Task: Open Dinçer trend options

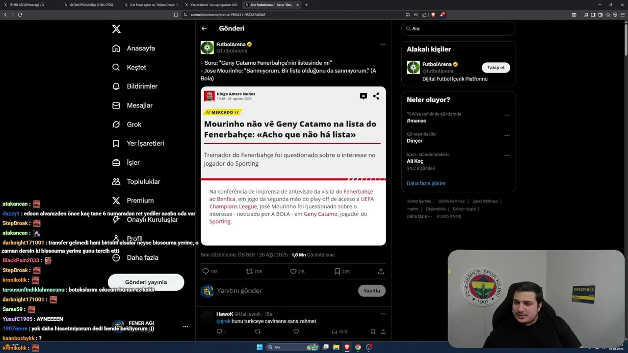Action: pos(507,135)
